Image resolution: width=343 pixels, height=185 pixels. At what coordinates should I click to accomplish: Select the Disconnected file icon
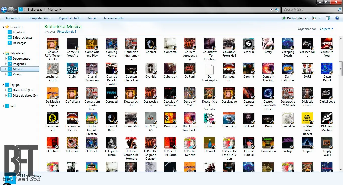pyautogui.click(x=53, y=118)
